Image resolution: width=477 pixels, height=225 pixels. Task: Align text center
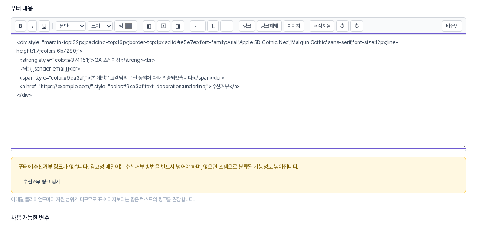click(x=163, y=26)
